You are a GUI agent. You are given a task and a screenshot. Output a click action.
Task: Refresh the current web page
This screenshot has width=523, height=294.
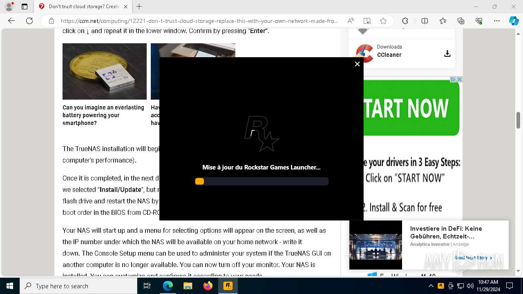(x=29, y=21)
